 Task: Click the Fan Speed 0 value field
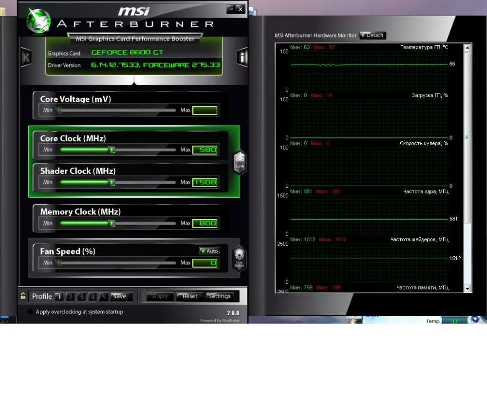coord(205,263)
